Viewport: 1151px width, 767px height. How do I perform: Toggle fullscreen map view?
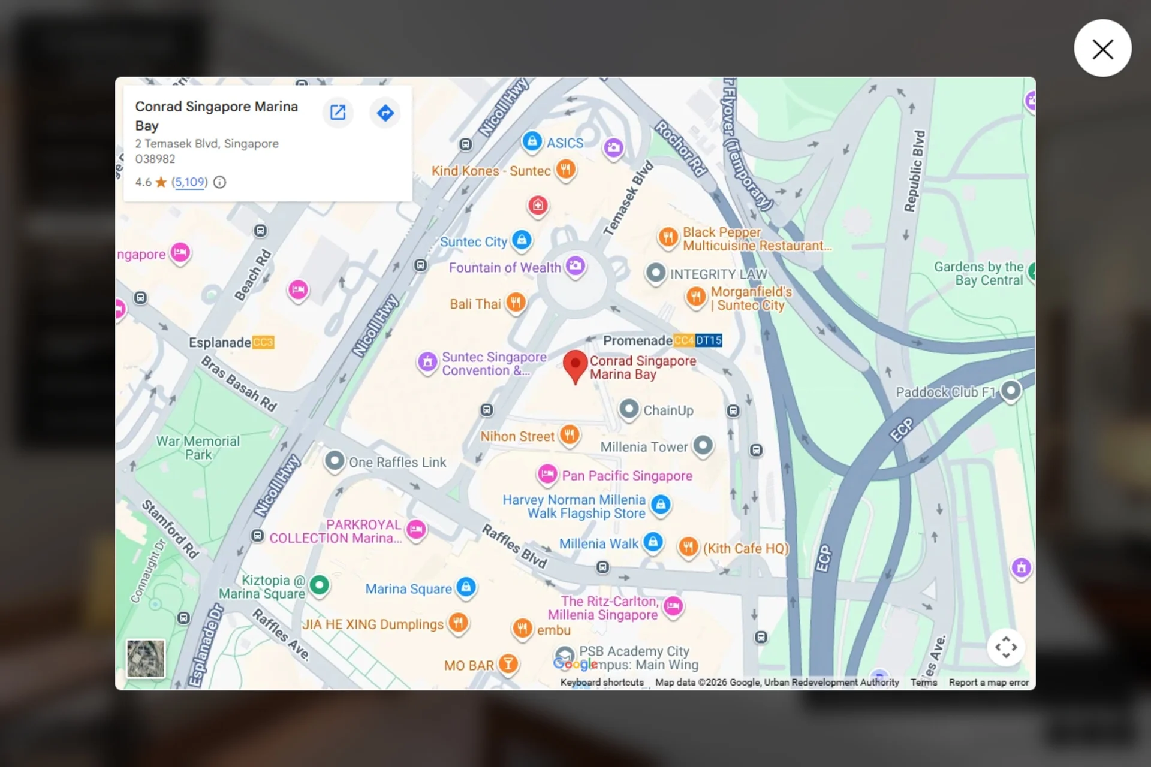pyautogui.click(x=1006, y=647)
